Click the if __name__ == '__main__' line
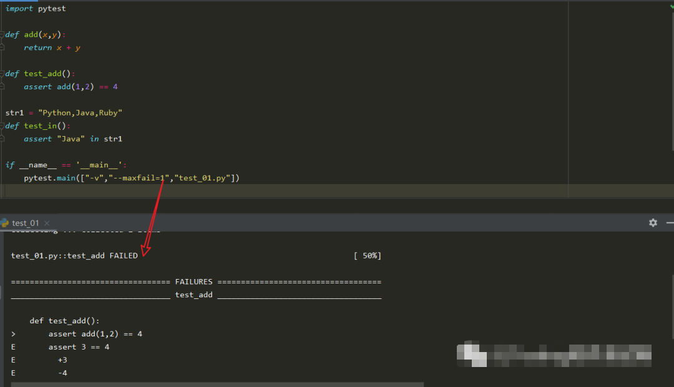Viewport: 674px width, 387px height. pyautogui.click(x=66, y=165)
